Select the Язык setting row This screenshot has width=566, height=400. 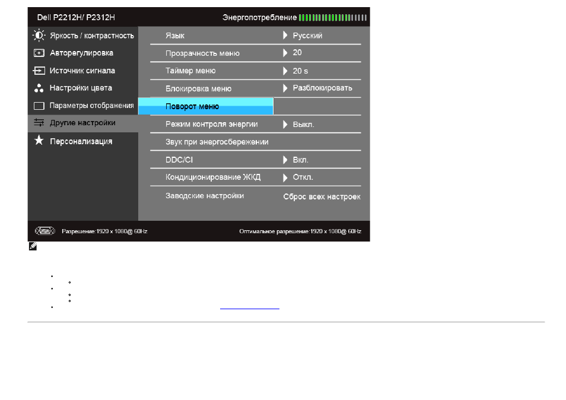click(x=256, y=36)
